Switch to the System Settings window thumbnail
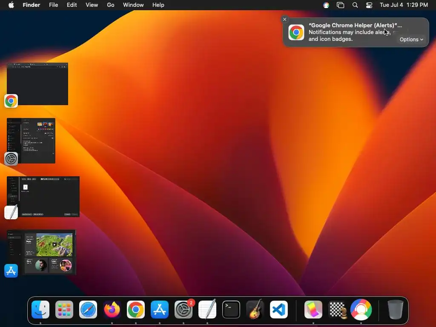Image resolution: width=436 pixels, height=327 pixels. 31,141
